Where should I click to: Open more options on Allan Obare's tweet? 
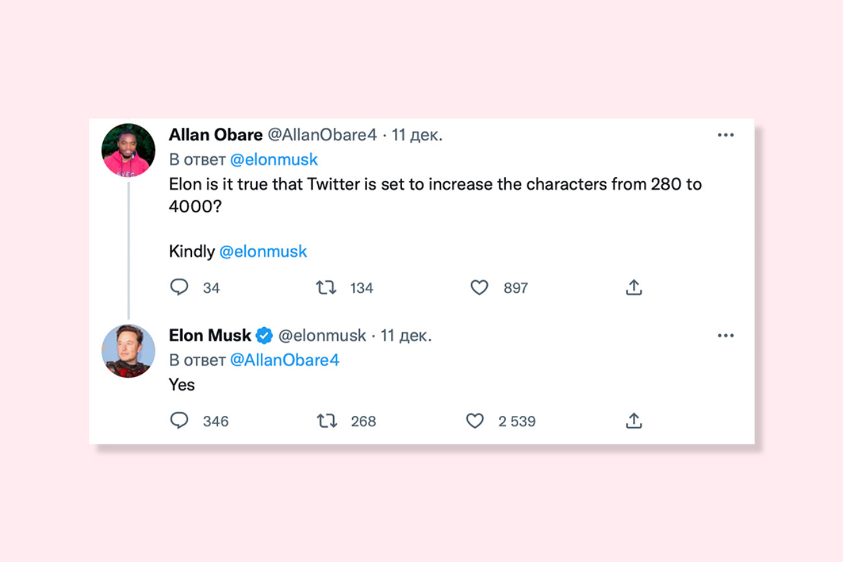click(x=726, y=134)
